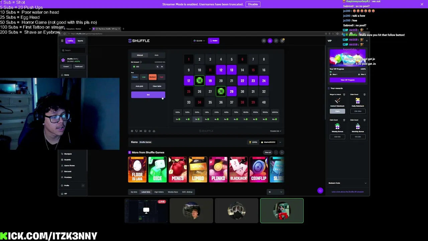Close the VIP side panel

(366, 41)
